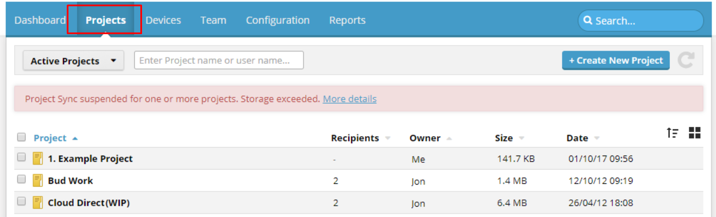Click the refresh icon
Viewport: 716px width, 217px height.
[686, 60]
